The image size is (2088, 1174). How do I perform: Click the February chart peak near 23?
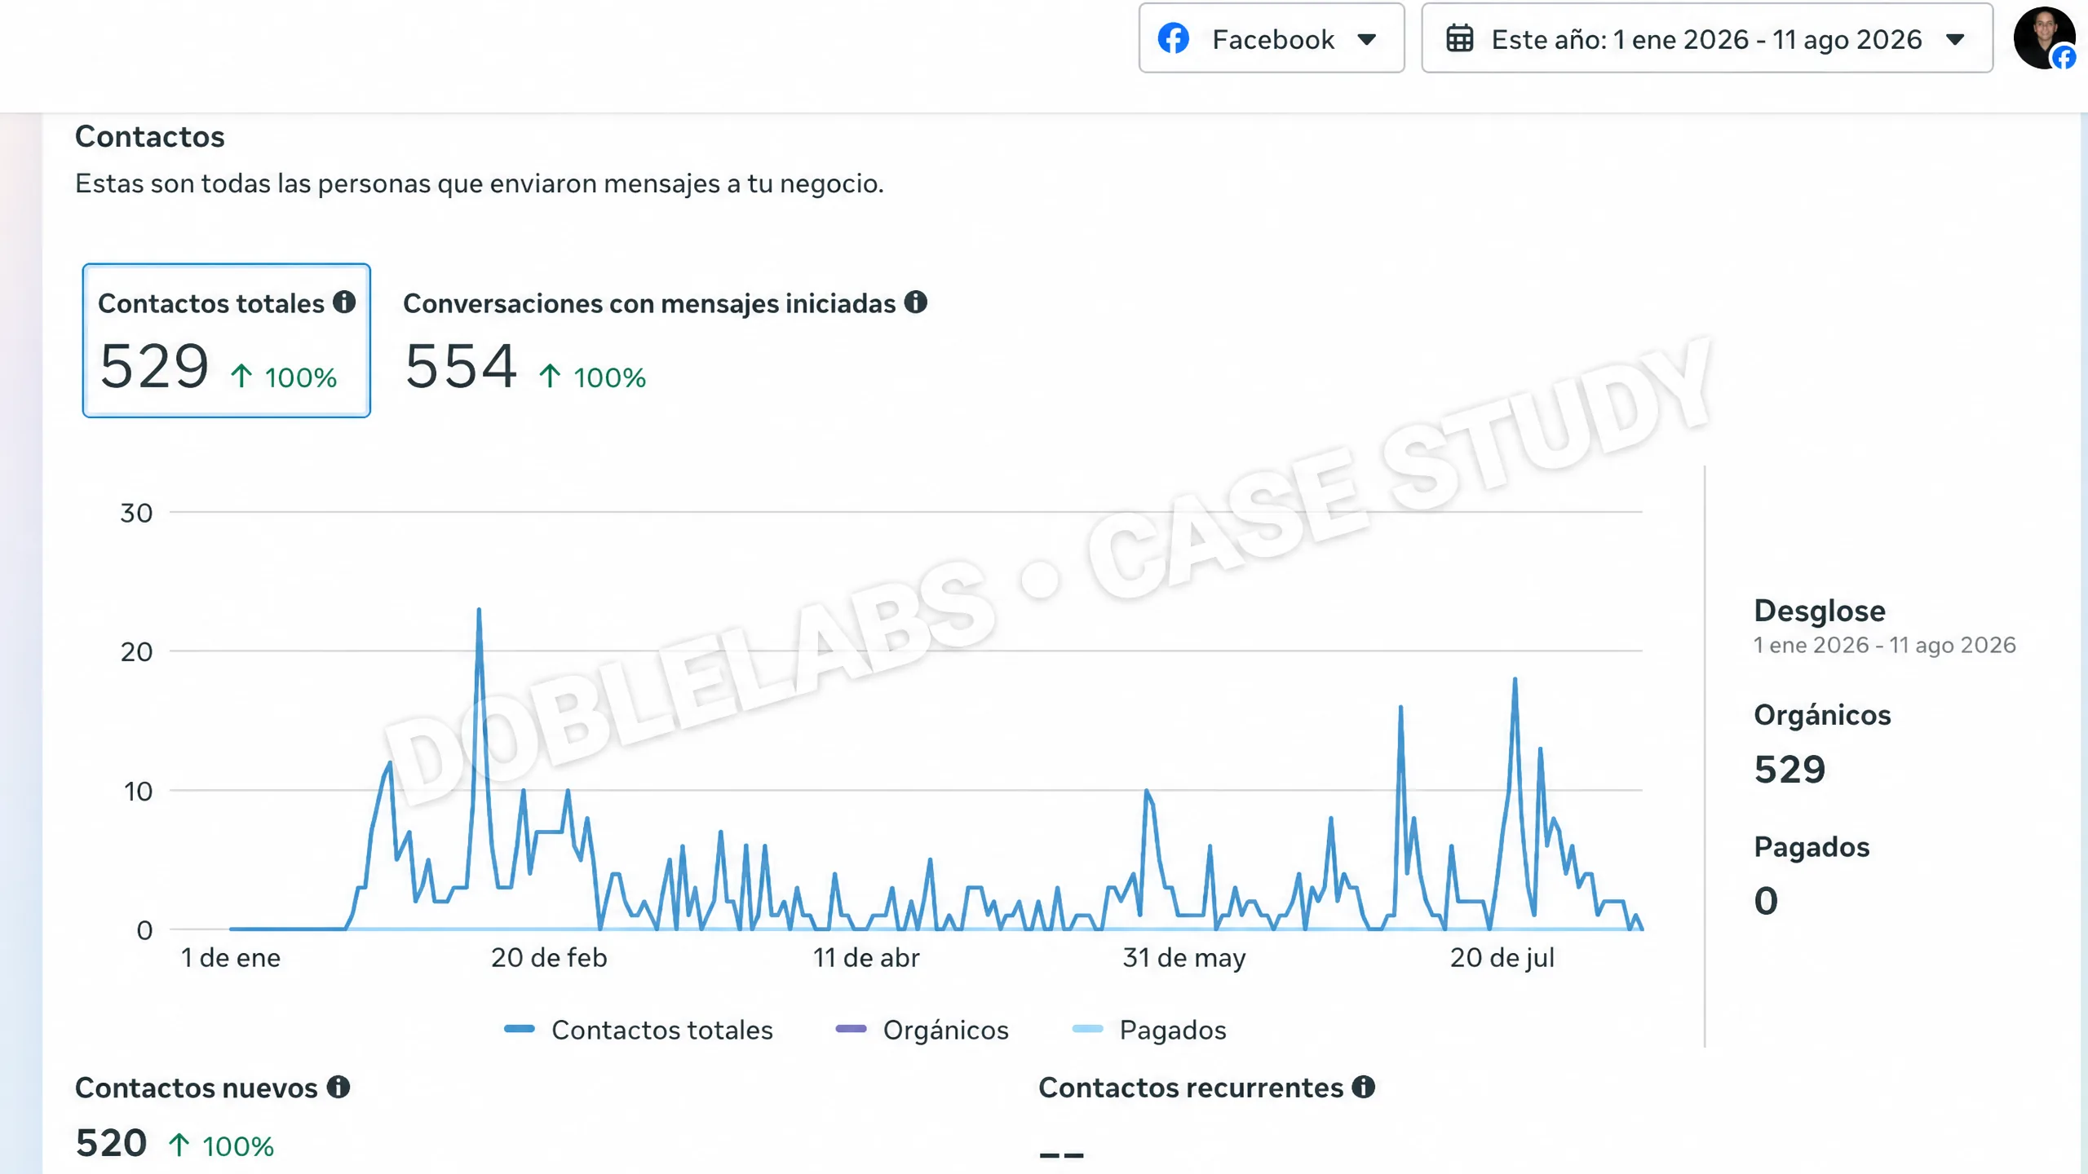(x=479, y=610)
